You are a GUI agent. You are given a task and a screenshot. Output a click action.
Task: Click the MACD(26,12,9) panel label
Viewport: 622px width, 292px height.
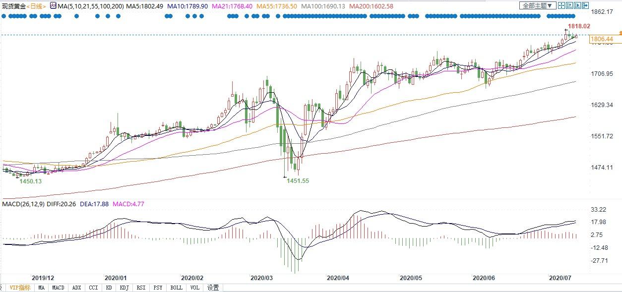(22, 204)
